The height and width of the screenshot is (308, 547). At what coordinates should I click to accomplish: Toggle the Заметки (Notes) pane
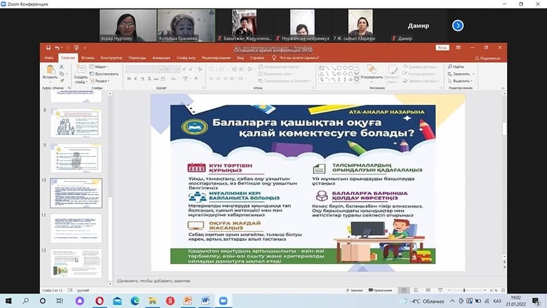tap(354, 290)
